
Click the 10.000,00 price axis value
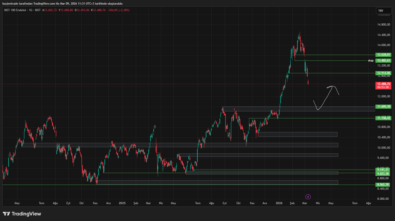click(384, 147)
